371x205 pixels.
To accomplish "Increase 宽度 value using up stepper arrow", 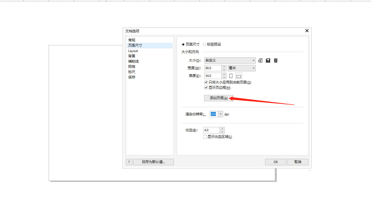I will tap(223, 67).
